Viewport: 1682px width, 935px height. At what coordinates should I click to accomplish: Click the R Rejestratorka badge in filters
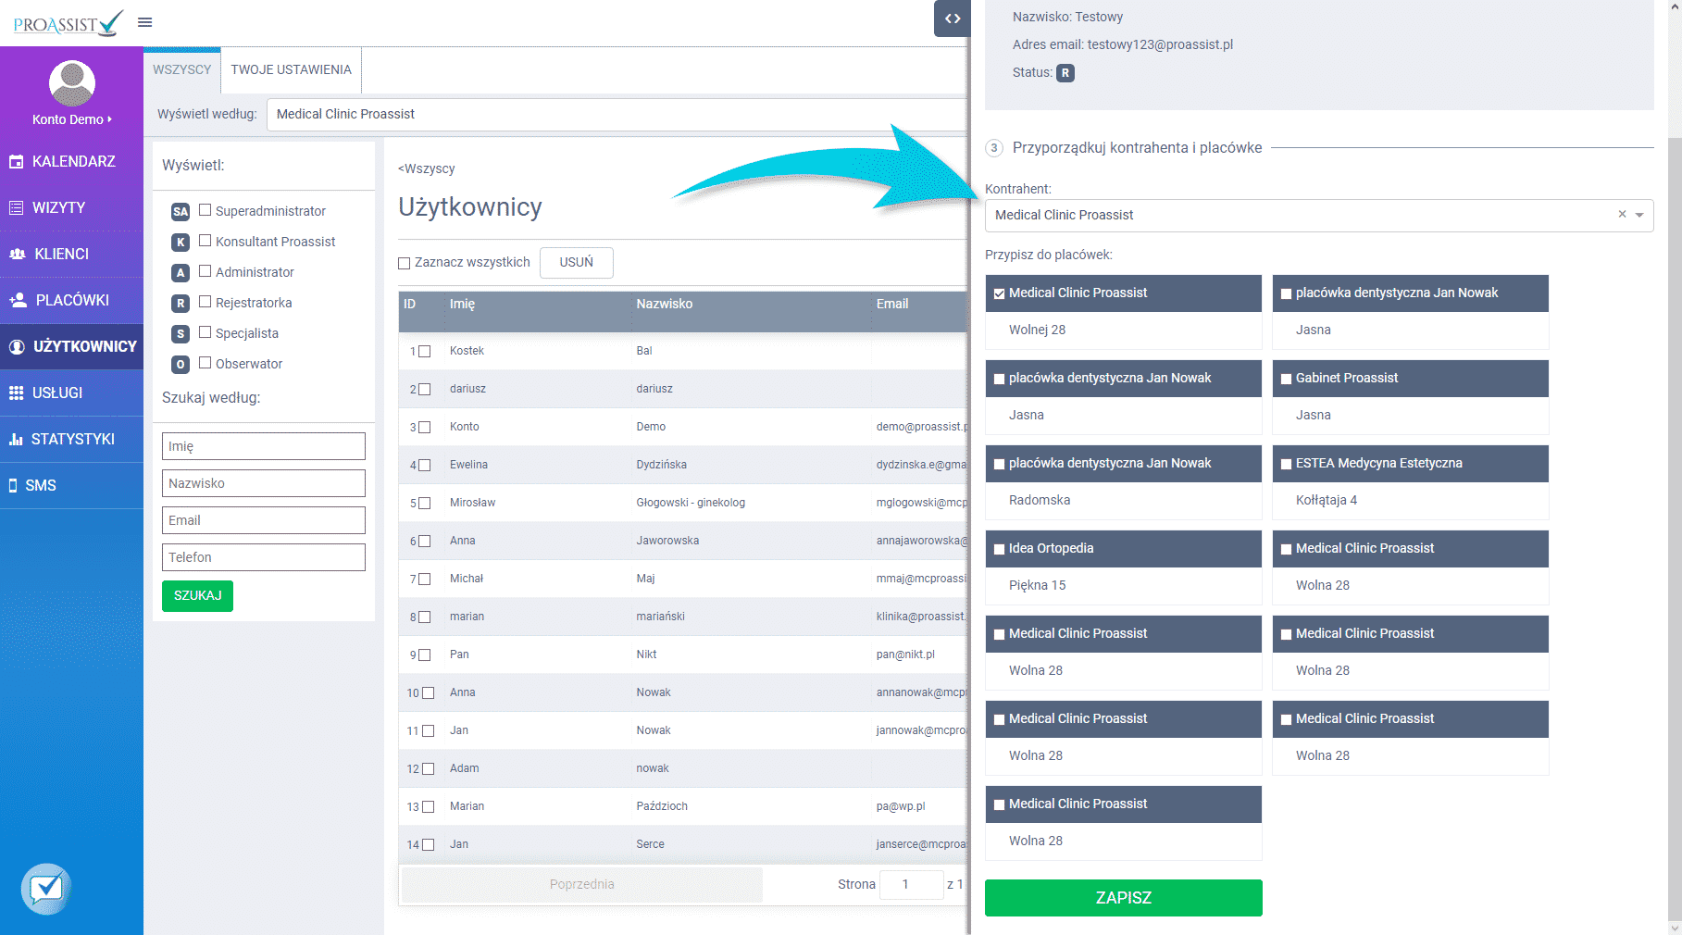coord(181,304)
